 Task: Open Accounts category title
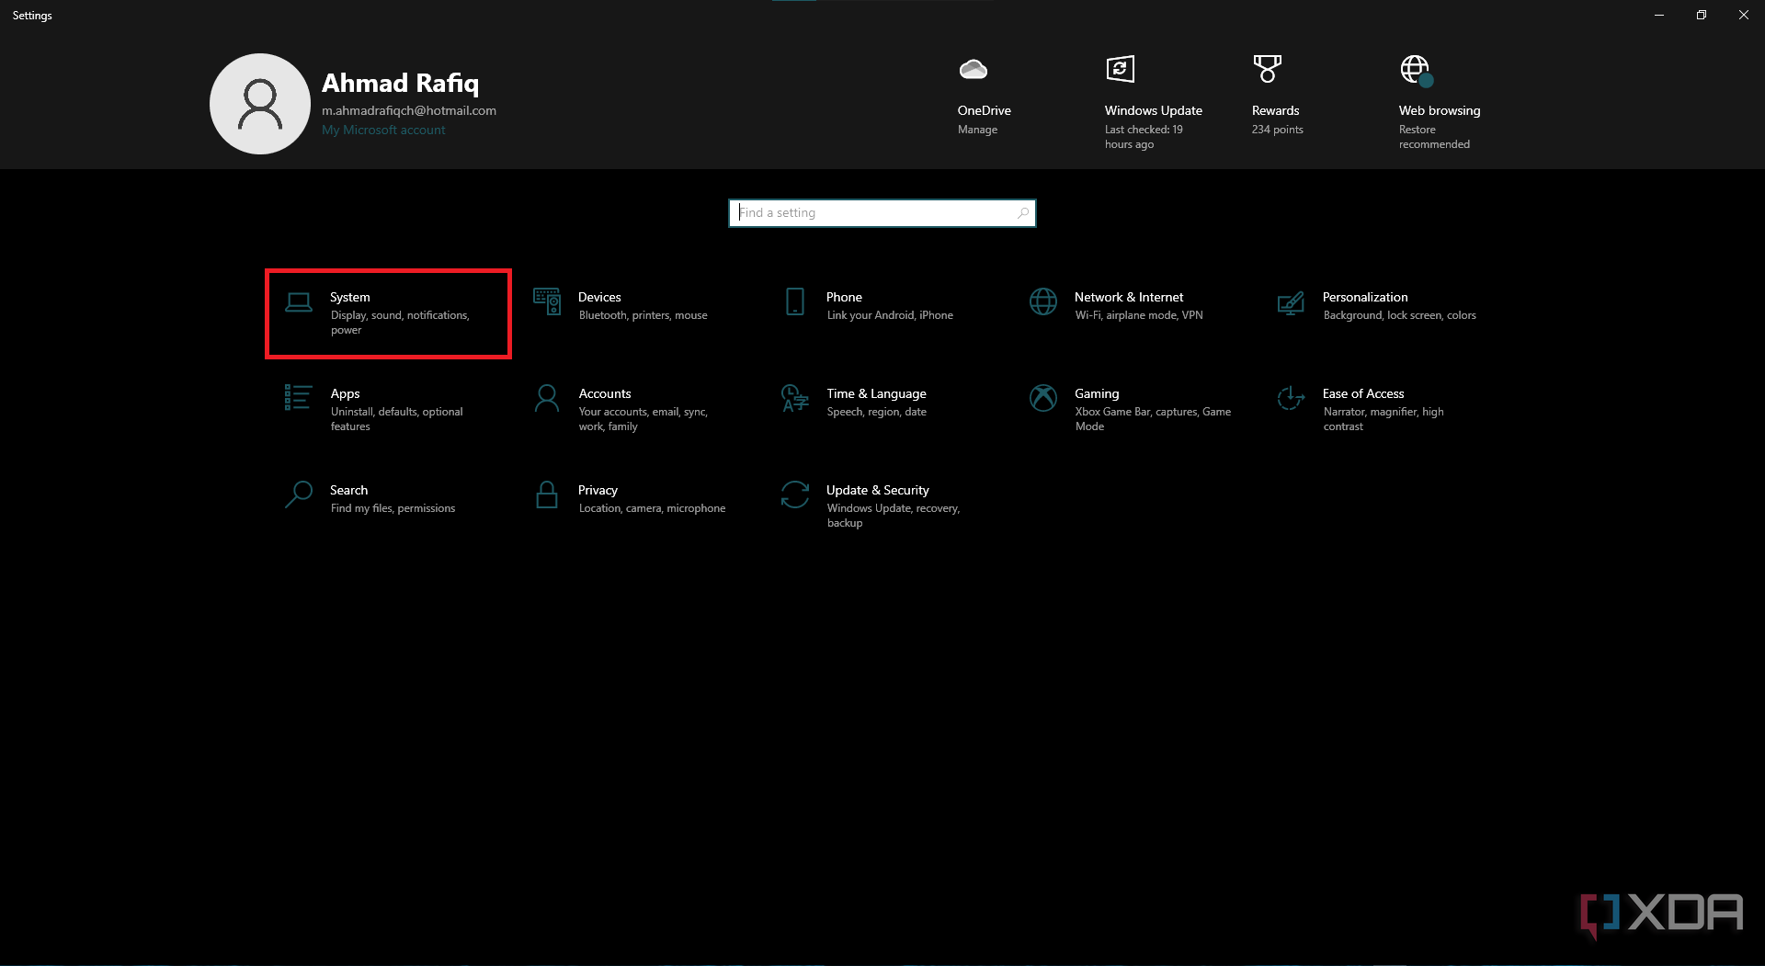click(605, 393)
